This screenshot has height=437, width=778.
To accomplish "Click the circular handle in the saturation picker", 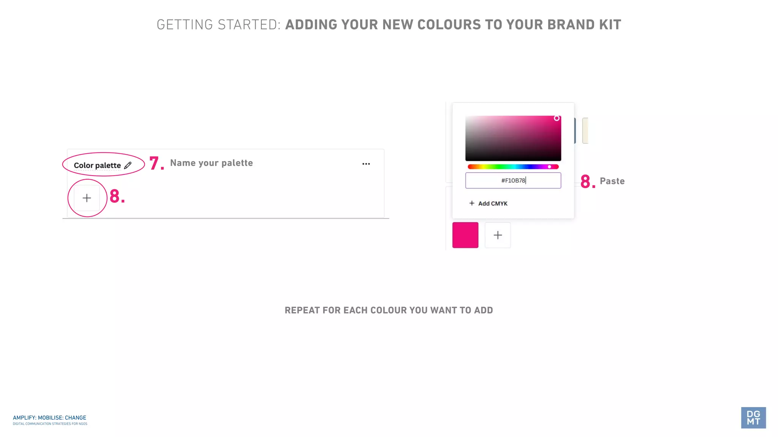I will 557,118.
